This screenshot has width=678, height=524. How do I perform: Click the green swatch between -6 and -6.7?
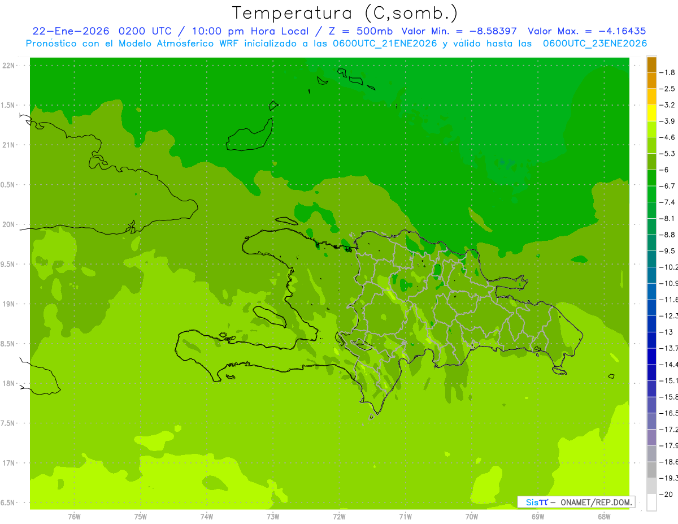(651, 178)
